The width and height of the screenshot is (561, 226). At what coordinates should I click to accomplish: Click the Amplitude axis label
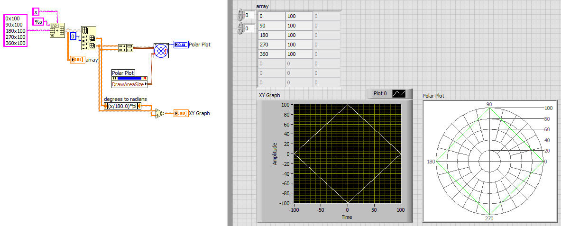coord(275,154)
